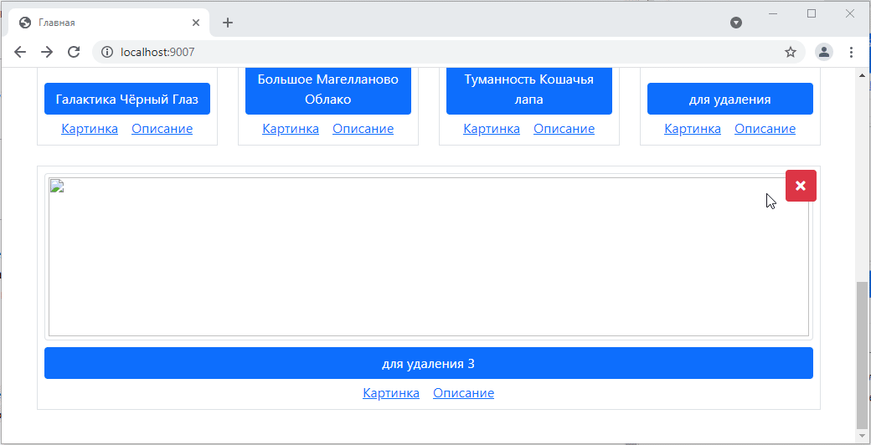This screenshot has height=445, width=871.
Task: Click the address bar showing localhost:9007
Action: point(419,52)
